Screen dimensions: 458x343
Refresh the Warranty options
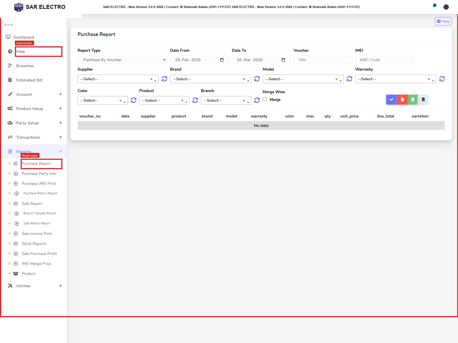442,79
